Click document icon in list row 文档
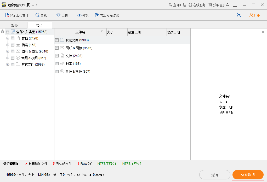The image size is (267, 182). tap(62, 56)
